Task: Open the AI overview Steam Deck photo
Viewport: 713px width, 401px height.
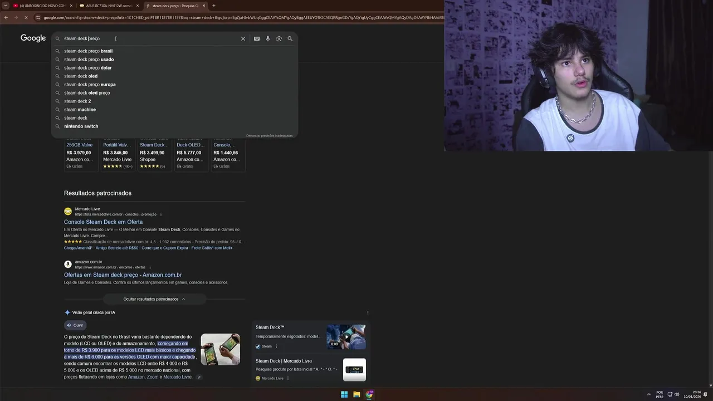Action: [220, 349]
